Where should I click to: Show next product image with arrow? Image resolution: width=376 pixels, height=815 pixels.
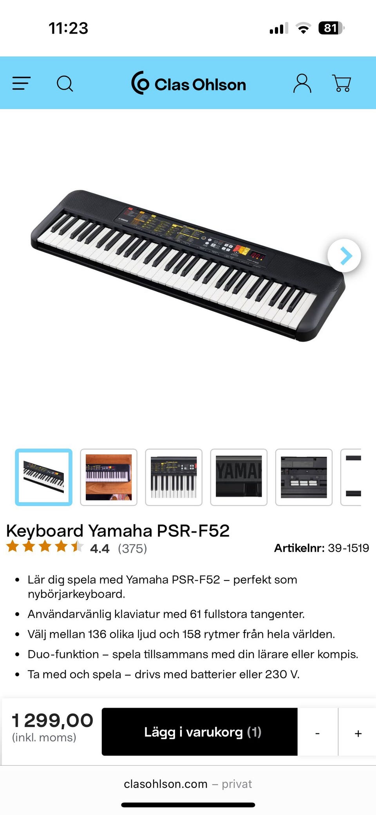[x=344, y=256]
